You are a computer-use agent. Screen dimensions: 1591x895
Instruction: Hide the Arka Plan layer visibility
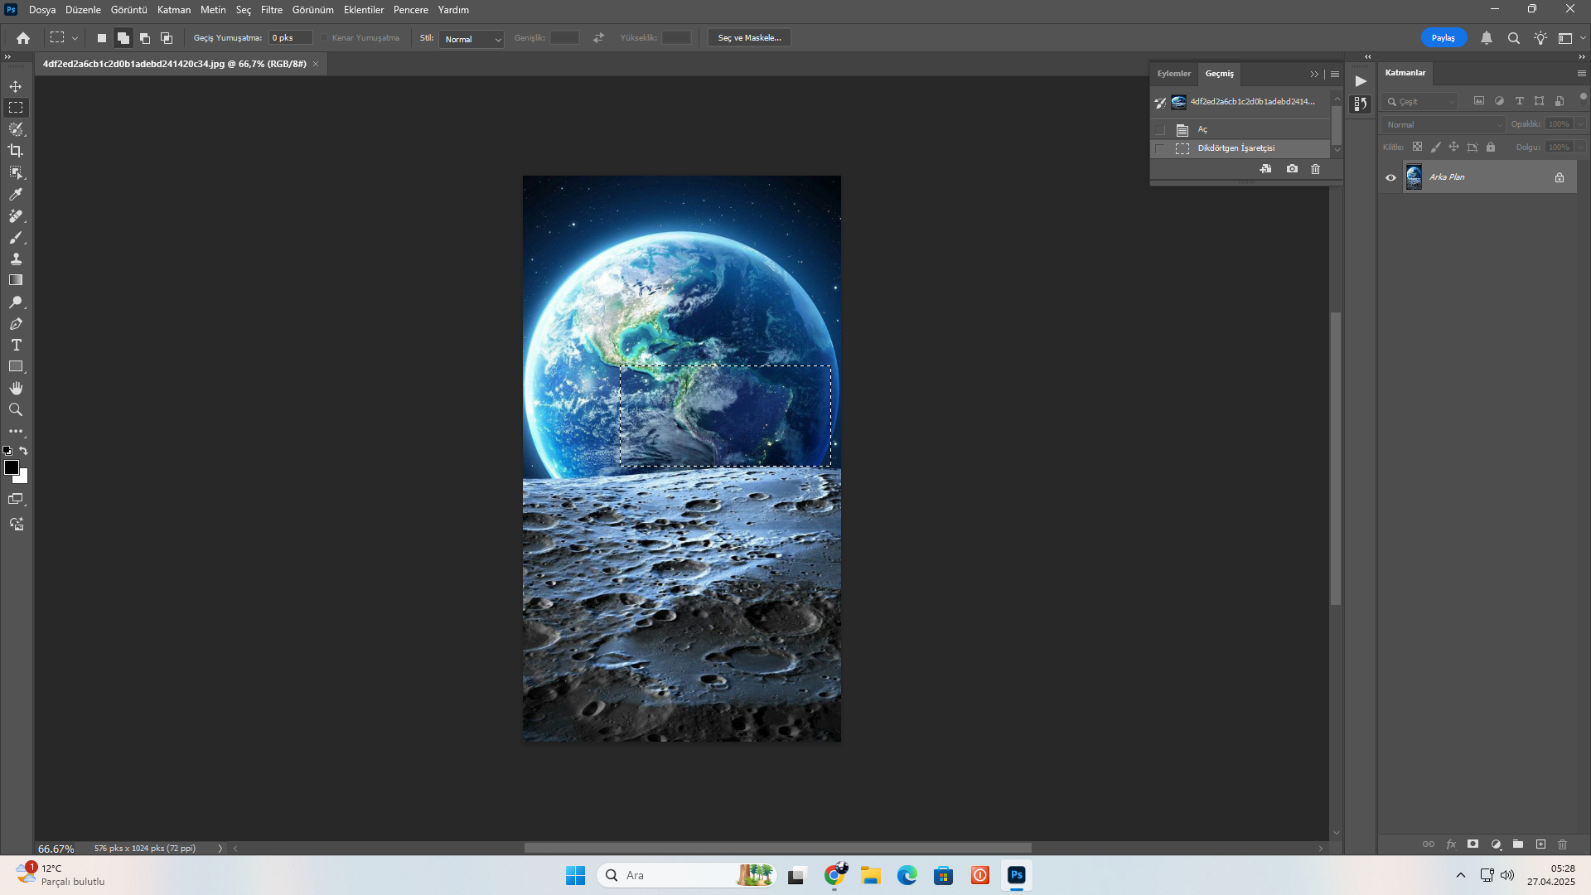coord(1390,177)
